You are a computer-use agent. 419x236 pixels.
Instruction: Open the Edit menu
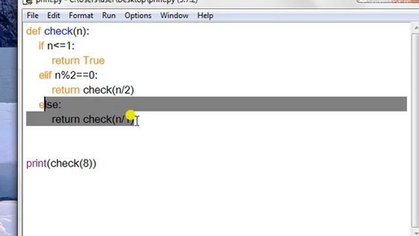(x=54, y=16)
